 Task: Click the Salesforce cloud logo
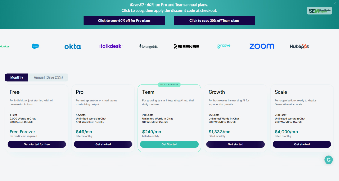36,46
